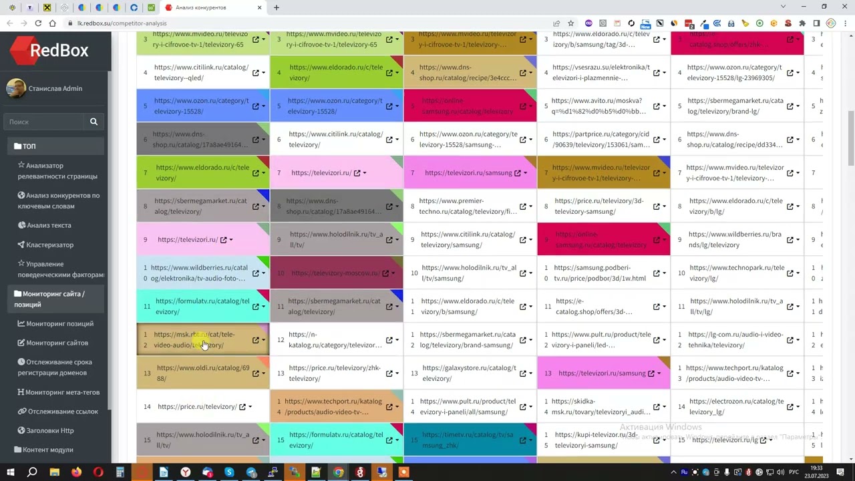Viewport: 855px width, 481px height.
Task: Open external link icon for lg-com.ru cell
Action: 790,340
